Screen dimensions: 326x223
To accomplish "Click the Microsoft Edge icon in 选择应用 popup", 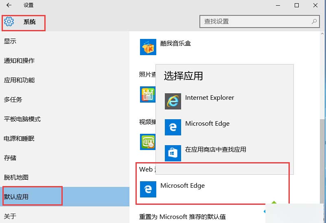I will tap(173, 127).
